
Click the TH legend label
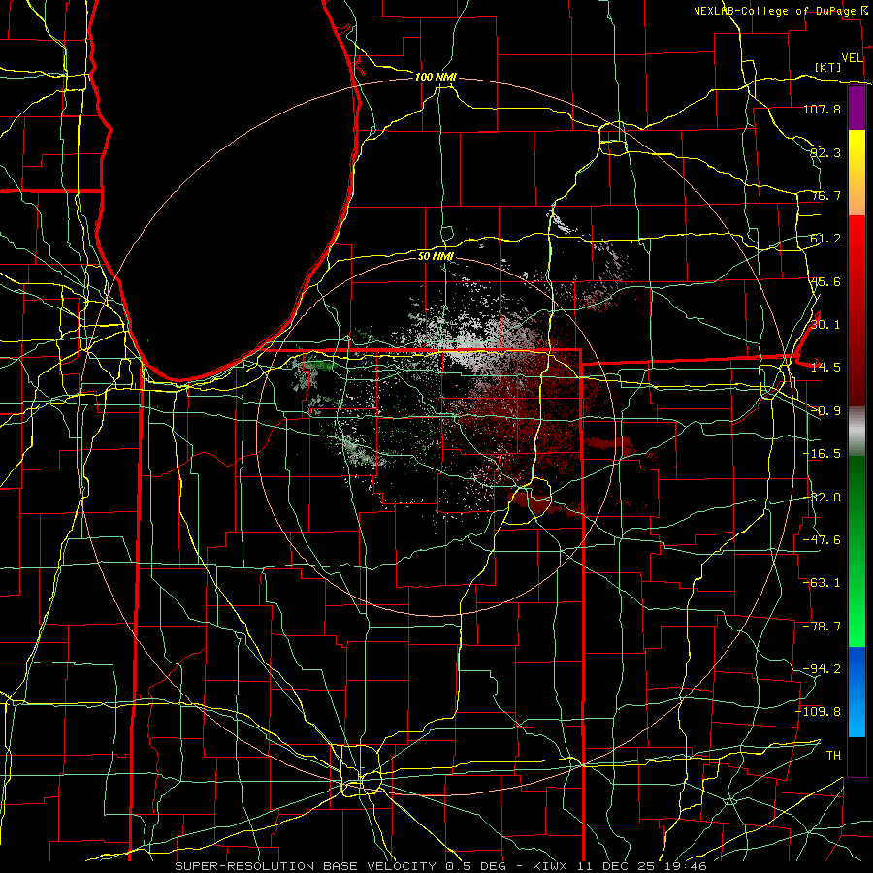833,756
